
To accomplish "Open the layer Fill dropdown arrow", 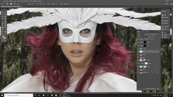I will point(156,39).
